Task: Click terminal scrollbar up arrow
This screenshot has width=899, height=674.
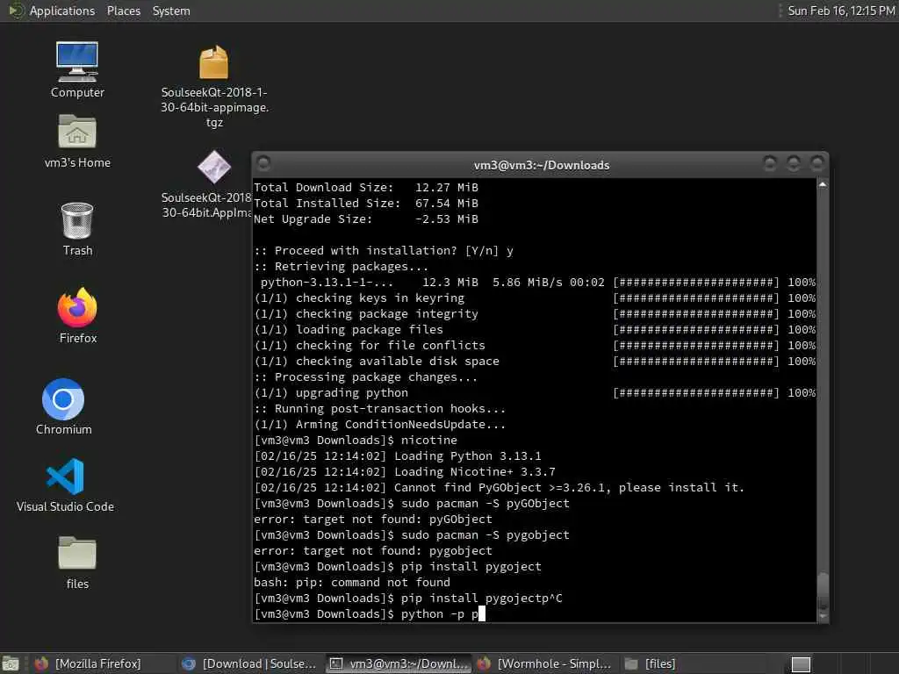Action: pyautogui.click(x=823, y=184)
